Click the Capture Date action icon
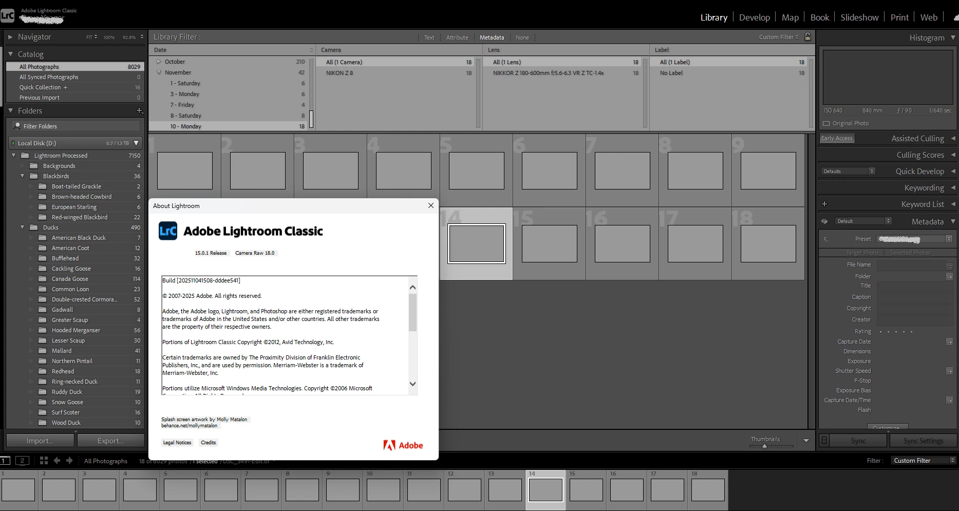 tap(949, 342)
